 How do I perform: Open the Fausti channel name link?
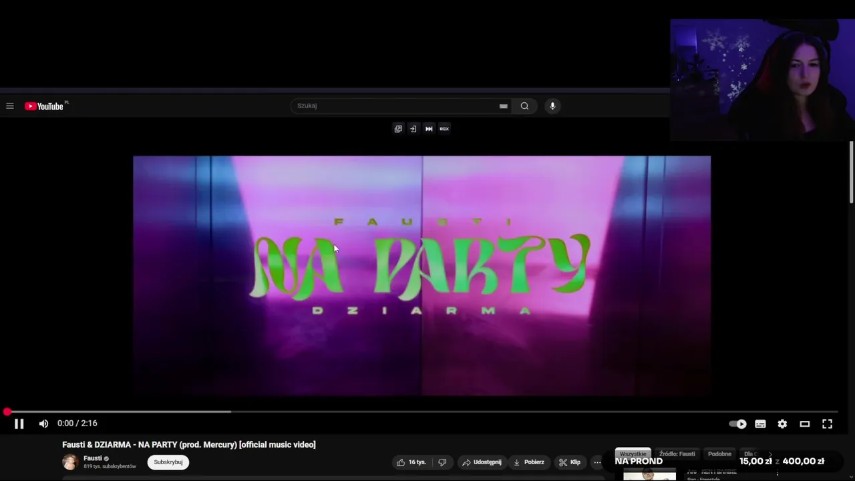pos(93,458)
